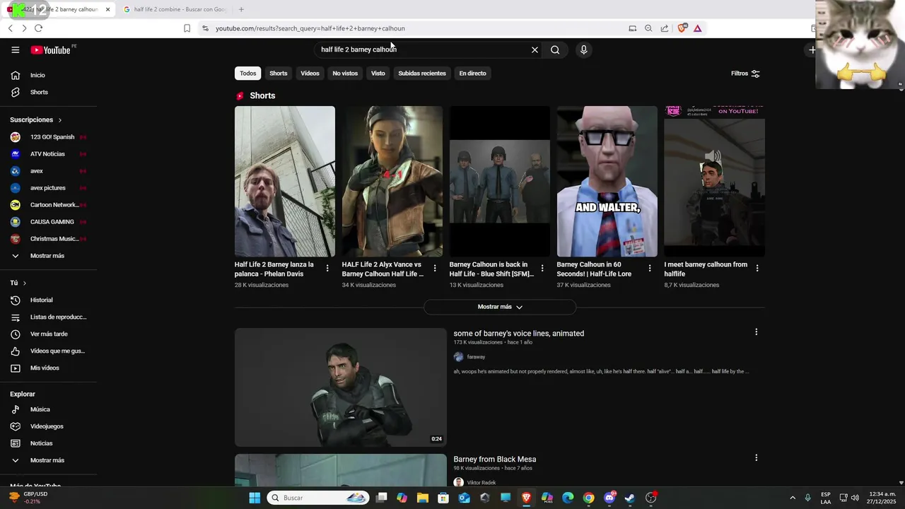Share this page via the share icon
Screen dimensions: 905x509
coord(665,28)
